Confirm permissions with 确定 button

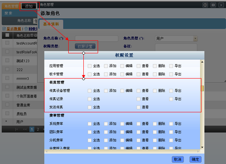195,159
